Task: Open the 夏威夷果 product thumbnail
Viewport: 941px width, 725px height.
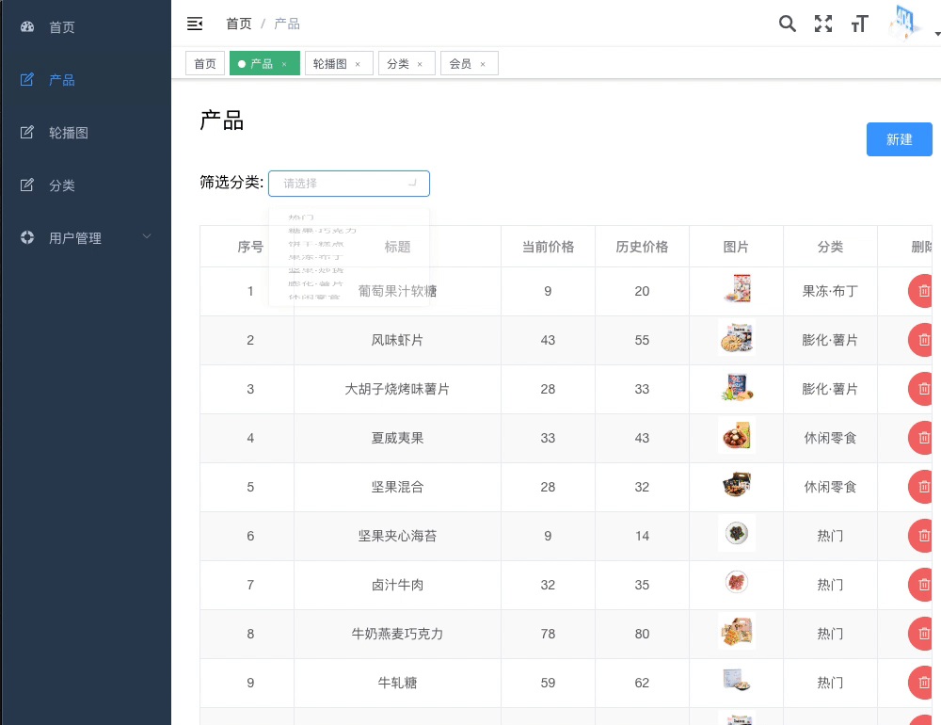Action: (737, 436)
